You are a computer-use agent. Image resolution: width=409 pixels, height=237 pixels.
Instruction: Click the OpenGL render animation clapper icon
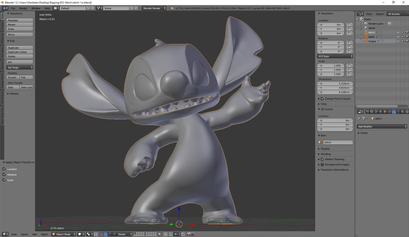tap(193, 234)
